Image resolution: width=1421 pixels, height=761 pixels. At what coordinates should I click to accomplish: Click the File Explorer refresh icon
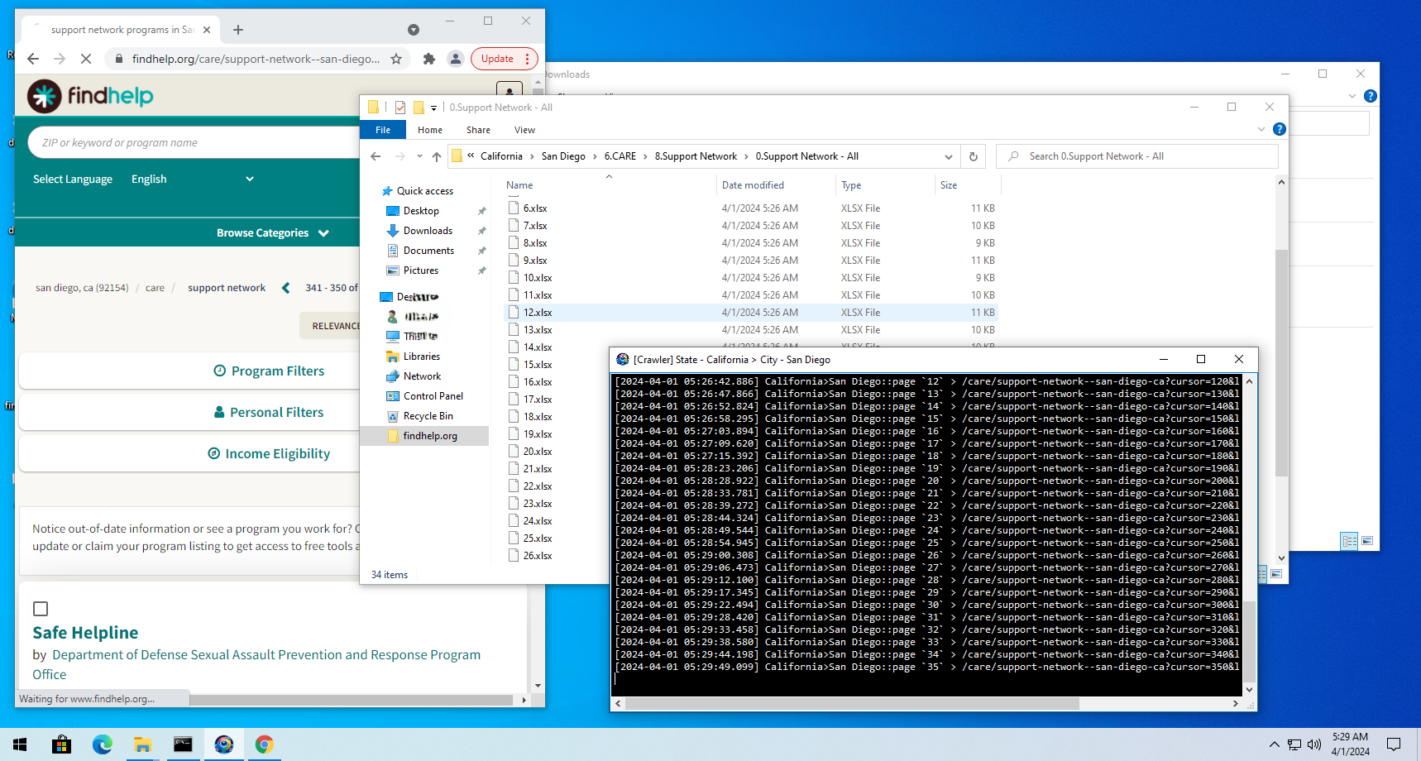coord(974,156)
